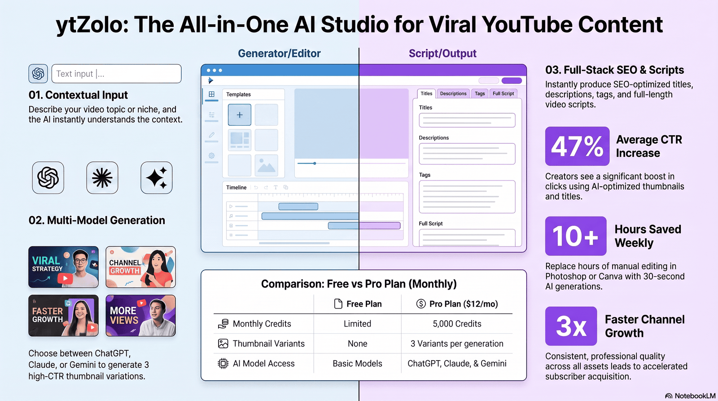Click the NotebookLM logo icon

[x=669, y=396]
